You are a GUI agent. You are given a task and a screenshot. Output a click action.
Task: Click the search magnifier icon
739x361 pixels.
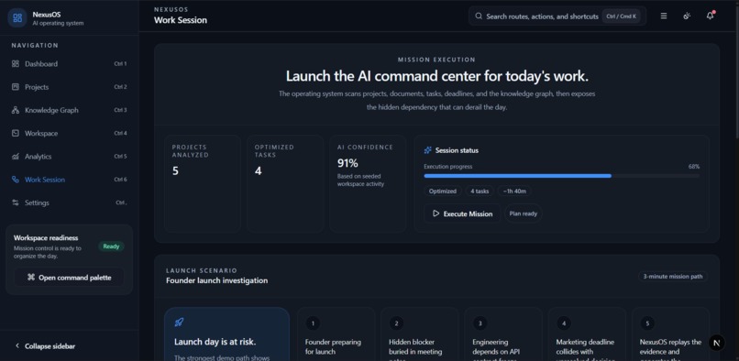479,16
